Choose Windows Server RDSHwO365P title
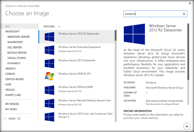Screen dimensions: 194x132 click(x=76, y=87)
